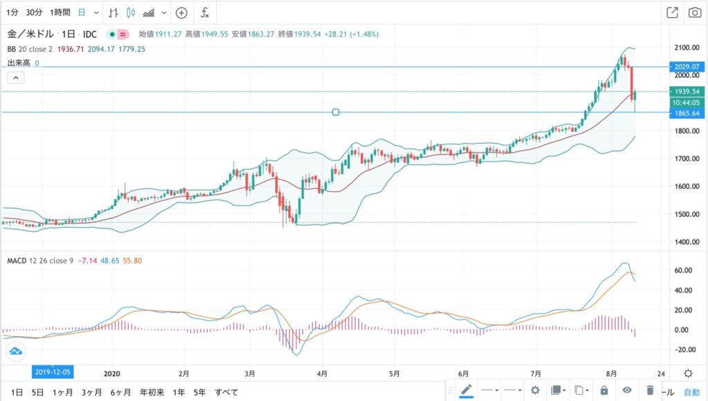Select the bar chart type icon
708x401 pixels.
[x=113, y=12]
